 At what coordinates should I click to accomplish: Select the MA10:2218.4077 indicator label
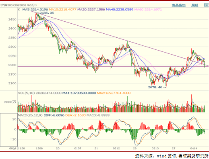tap(62, 10)
